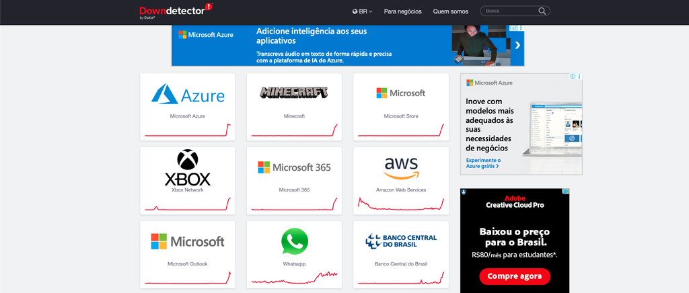Image resolution: width=689 pixels, height=293 pixels.
Task: Open the Microsoft Outlook status label
Action: [x=188, y=264]
